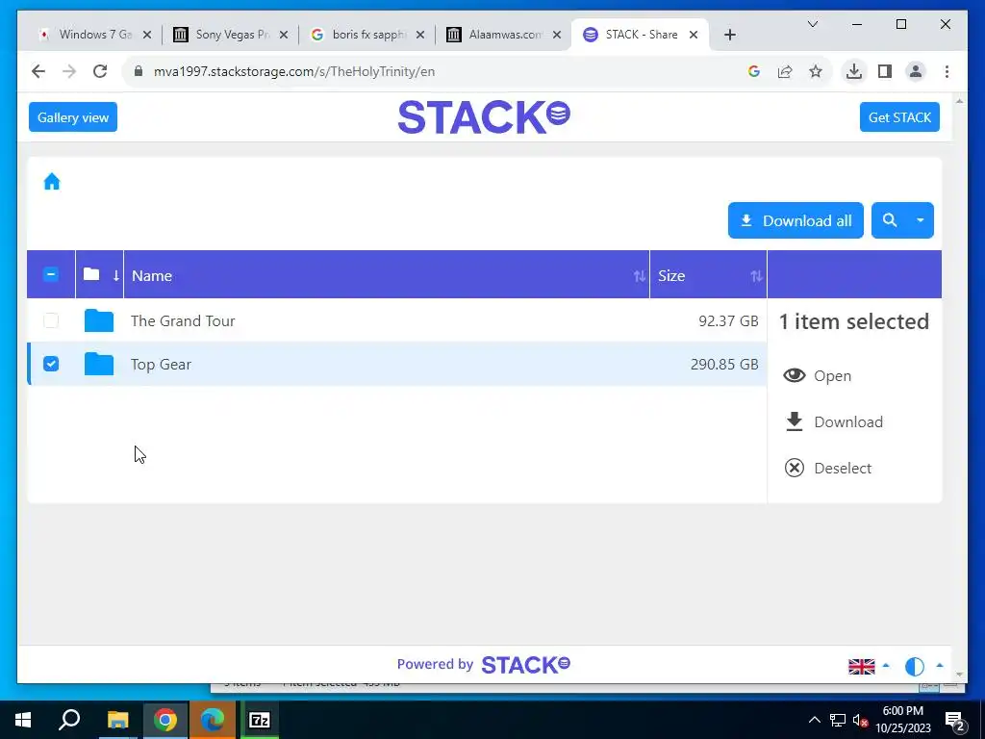Open 7-Zip from taskbar
The width and height of the screenshot is (985, 739).
tap(259, 720)
